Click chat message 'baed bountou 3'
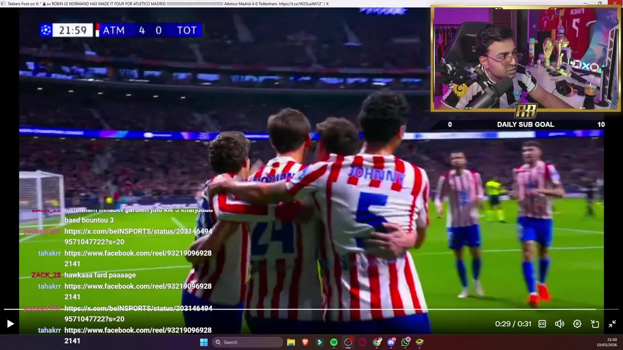Screen dimensions: 623x350 [89, 220]
